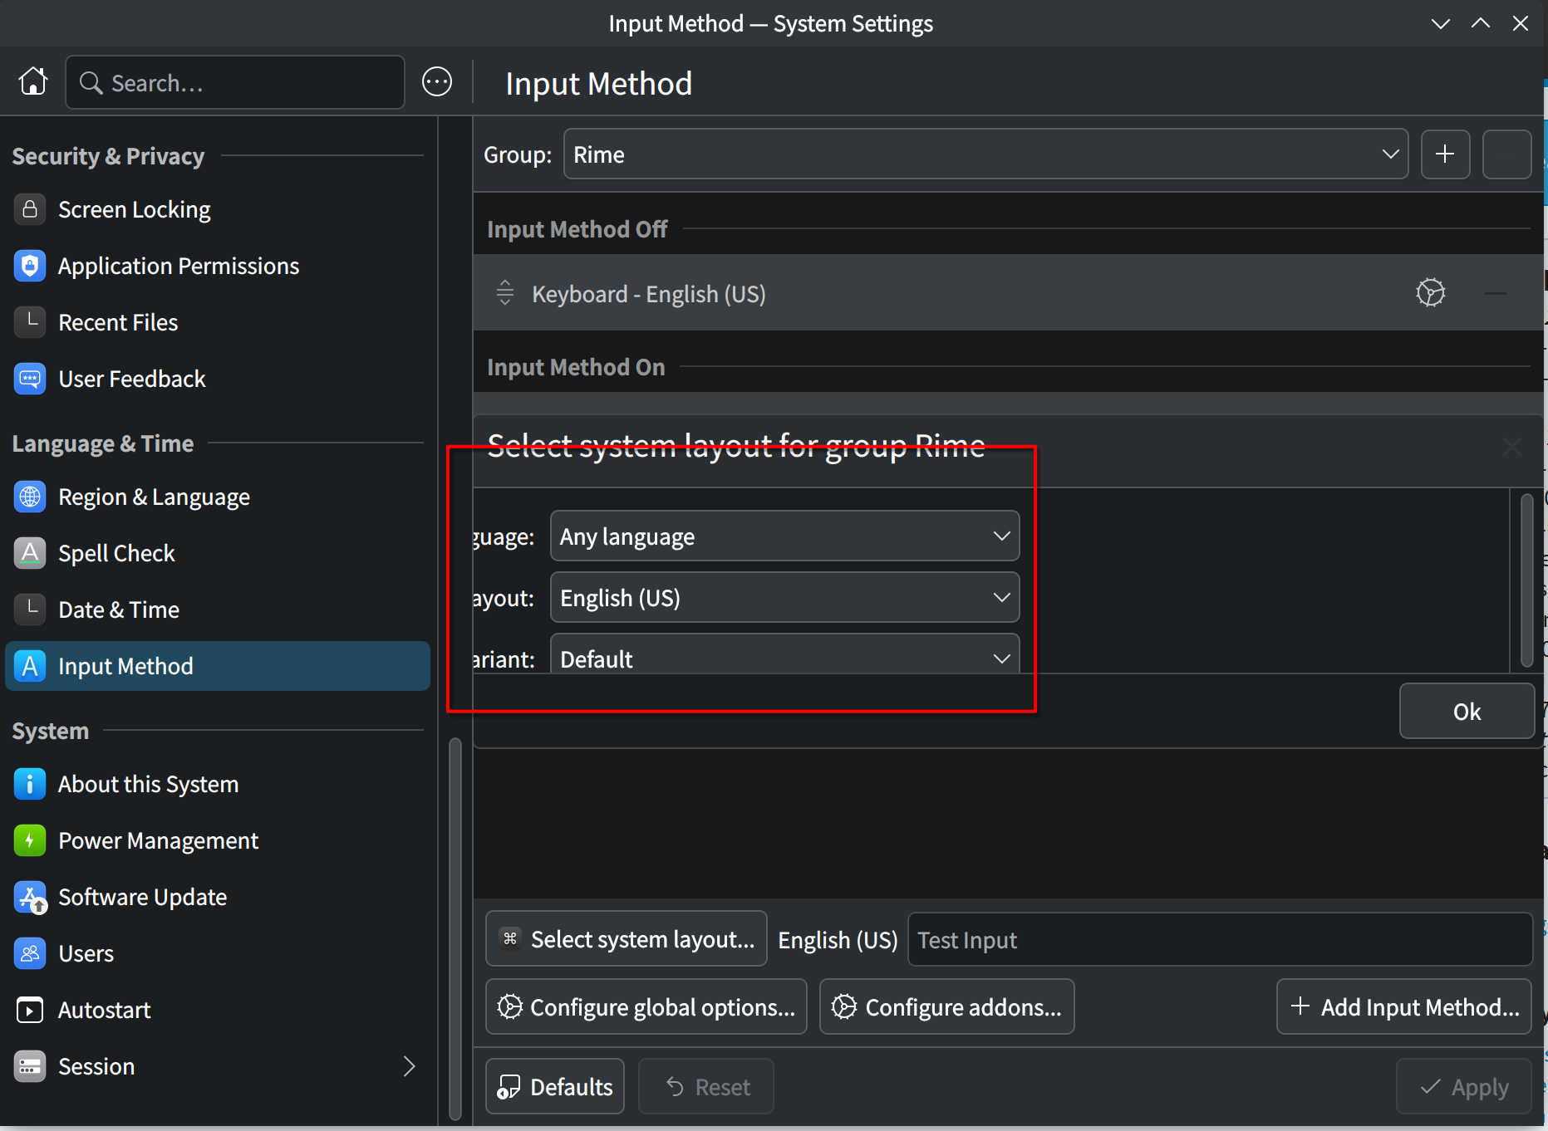This screenshot has height=1131, width=1548.
Task: Grab the reorder handle of Keyboard - English (US)
Action: (505, 292)
